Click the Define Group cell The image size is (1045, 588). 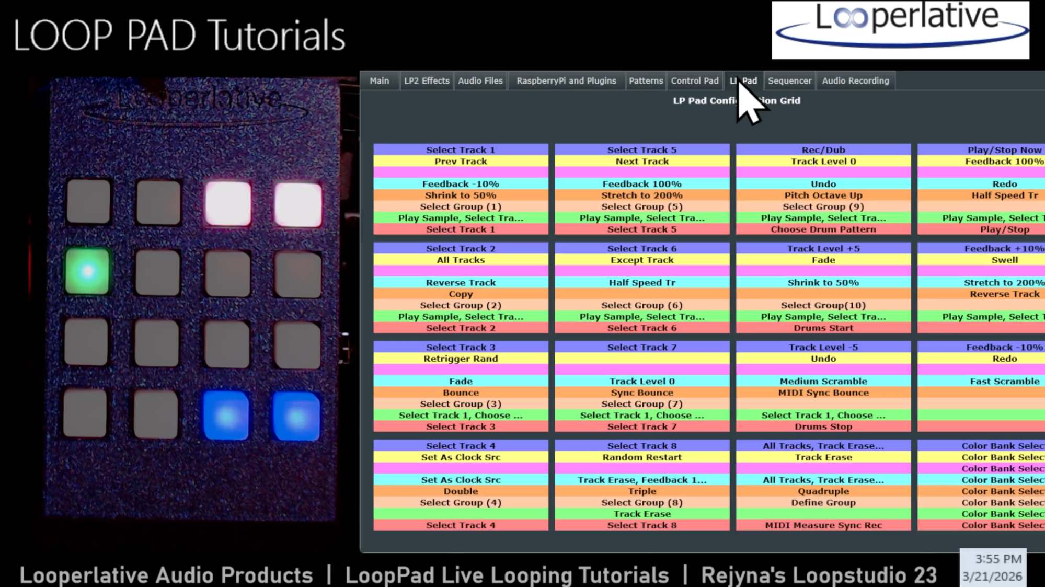click(x=823, y=503)
